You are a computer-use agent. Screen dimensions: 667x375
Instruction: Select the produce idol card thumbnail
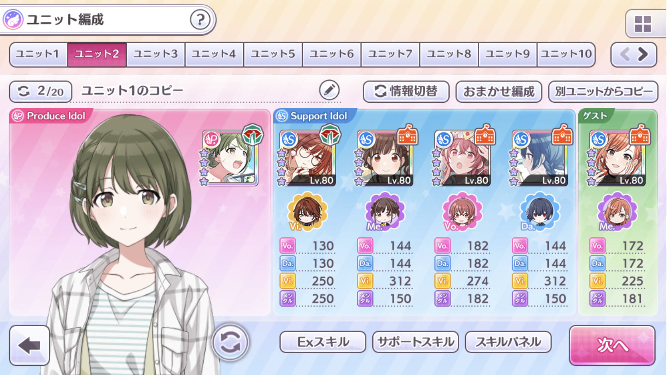pyautogui.click(x=230, y=158)
